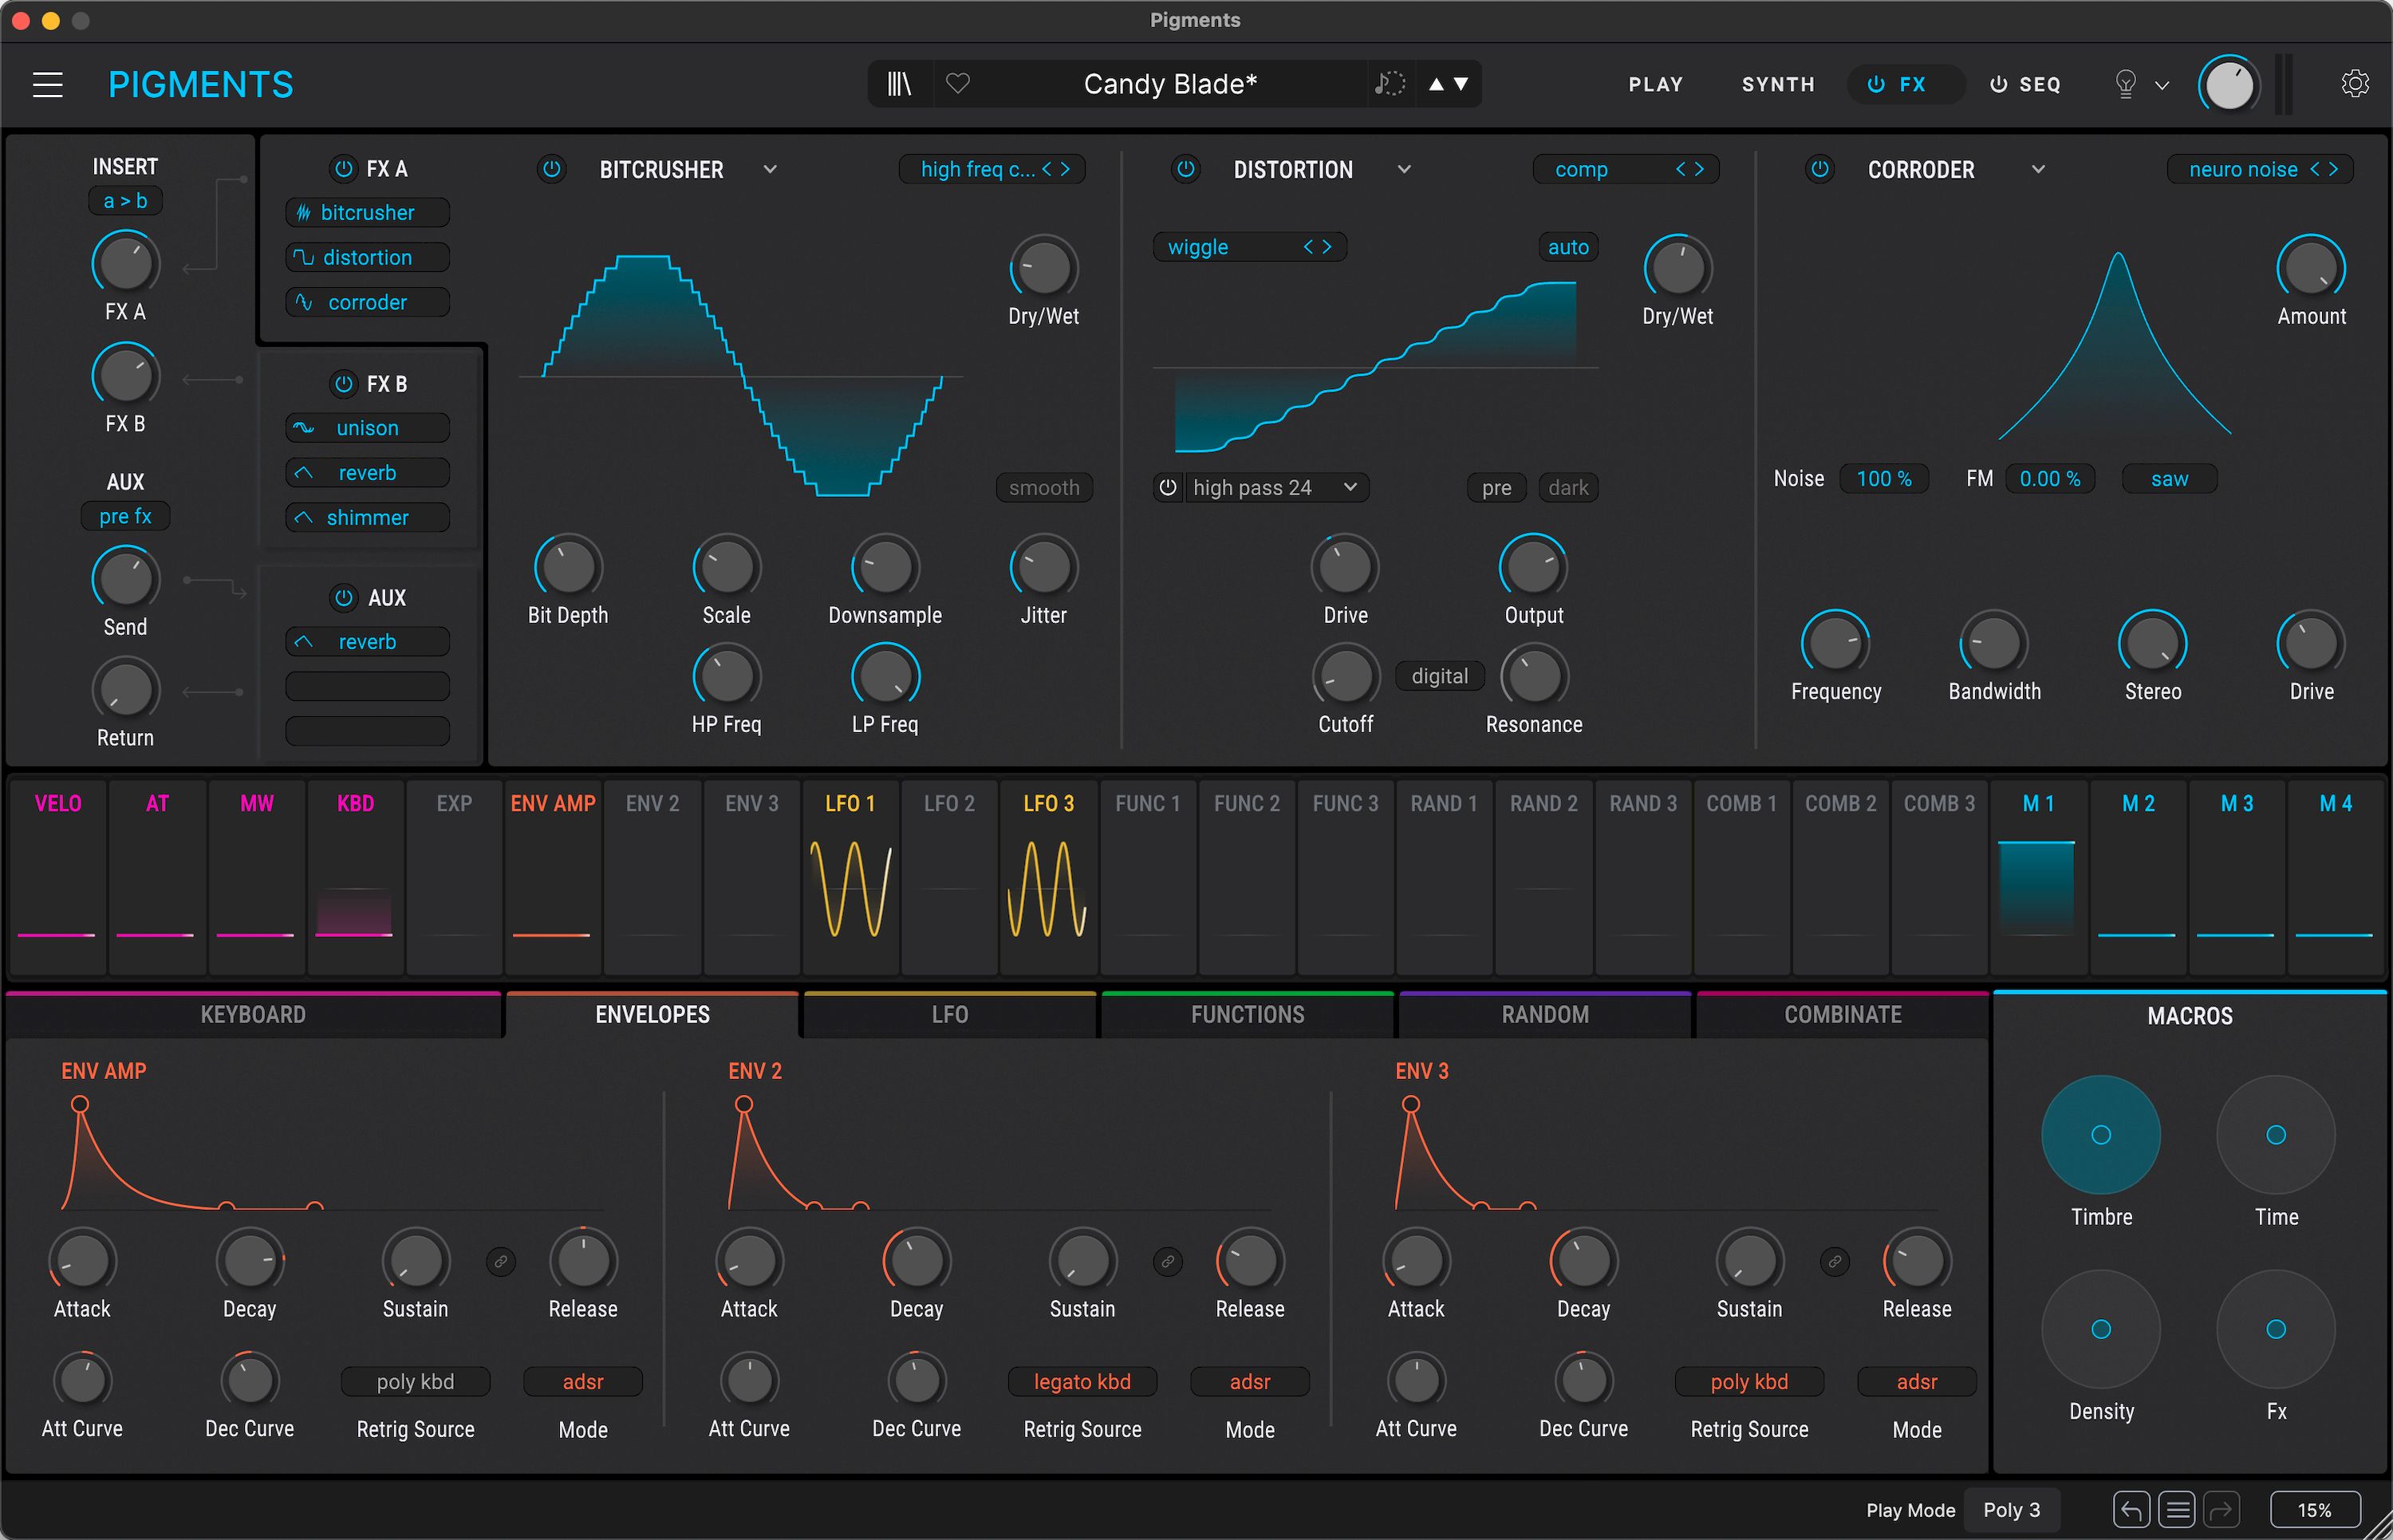Click the pre button in Distortion
Image resolution: width=2393 pixels, height=1540 pixels.
(x=1496, y=488)
